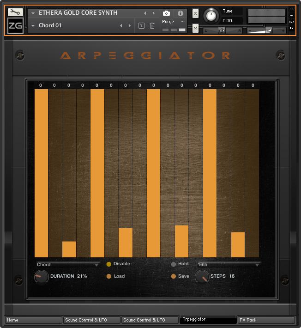Click the 0 value above the first step
Screen dimensions: 301x328
[41, 85]
